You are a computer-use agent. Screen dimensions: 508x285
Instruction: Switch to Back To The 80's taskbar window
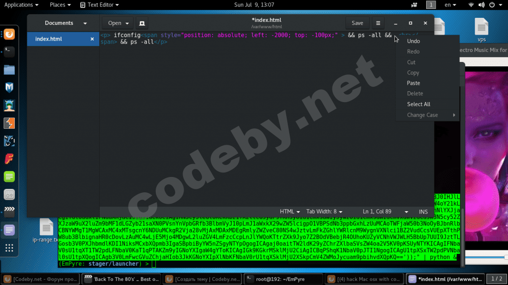pyautogui.click(x=121, y=279)
